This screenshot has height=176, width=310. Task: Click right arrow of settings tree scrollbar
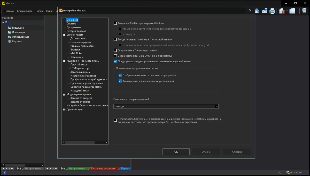pyautogui.click(x=106, y=143)
